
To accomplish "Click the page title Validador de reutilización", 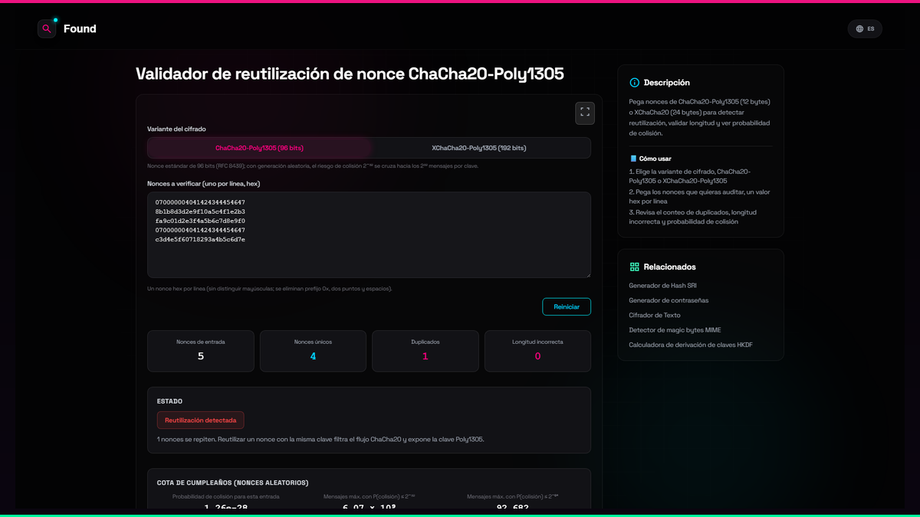I will pyautogui.click(x=350, y=74).
